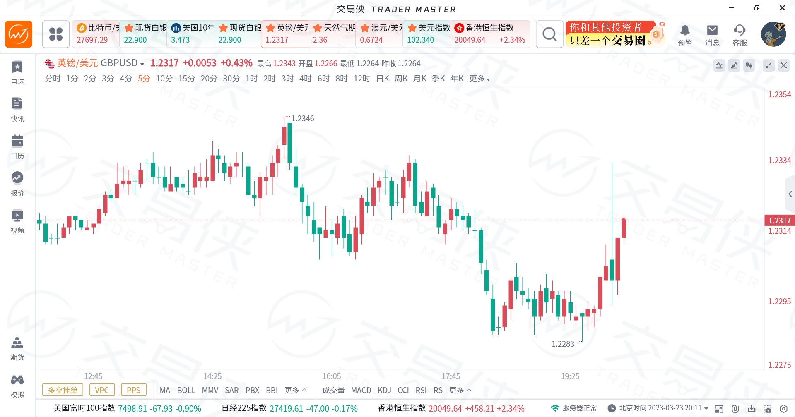The height and width of the screenshot is (417, 795).
Task: Click the download icon in status bar
Action: (x=752, y=409)
